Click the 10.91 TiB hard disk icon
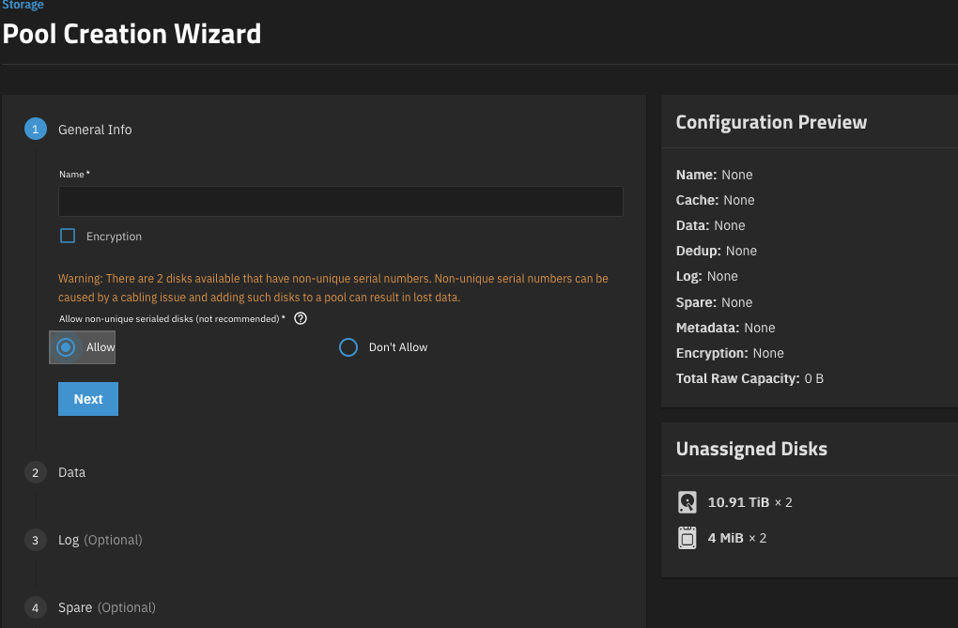Viewport: 958px width, 628px height. (x=687, y=502)
